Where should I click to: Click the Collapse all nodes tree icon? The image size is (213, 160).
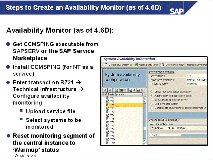click(x=109, y=90)
